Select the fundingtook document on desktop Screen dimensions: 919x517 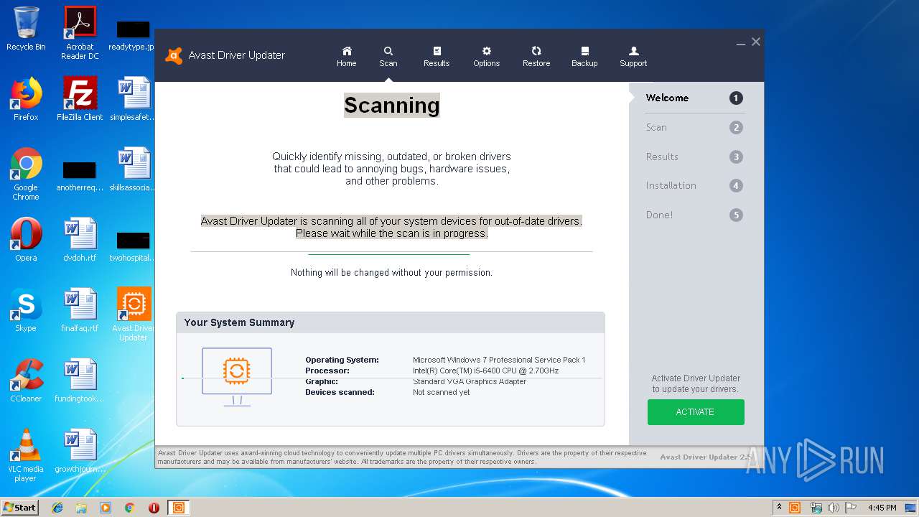80,381
